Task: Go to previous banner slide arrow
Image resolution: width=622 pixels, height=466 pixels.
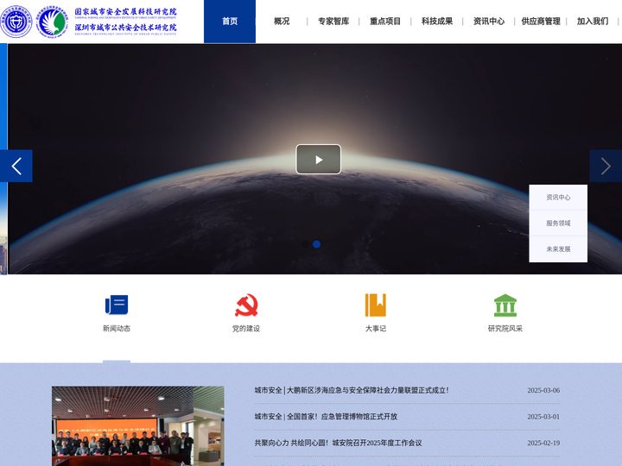Action: (x=16, y=166)
